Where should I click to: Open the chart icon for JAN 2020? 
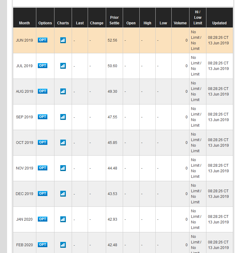coord(63,219)
